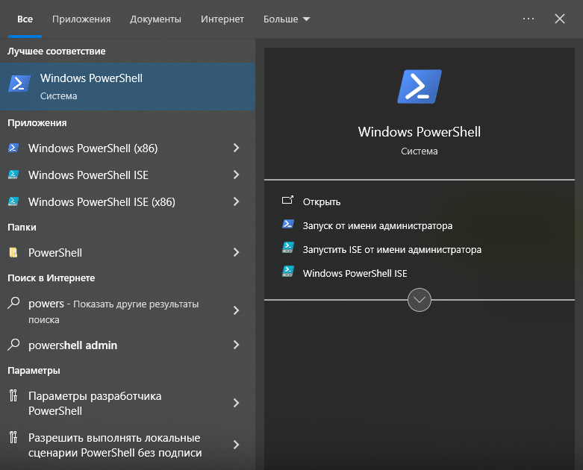Open the PowerShell folder result

128,252
